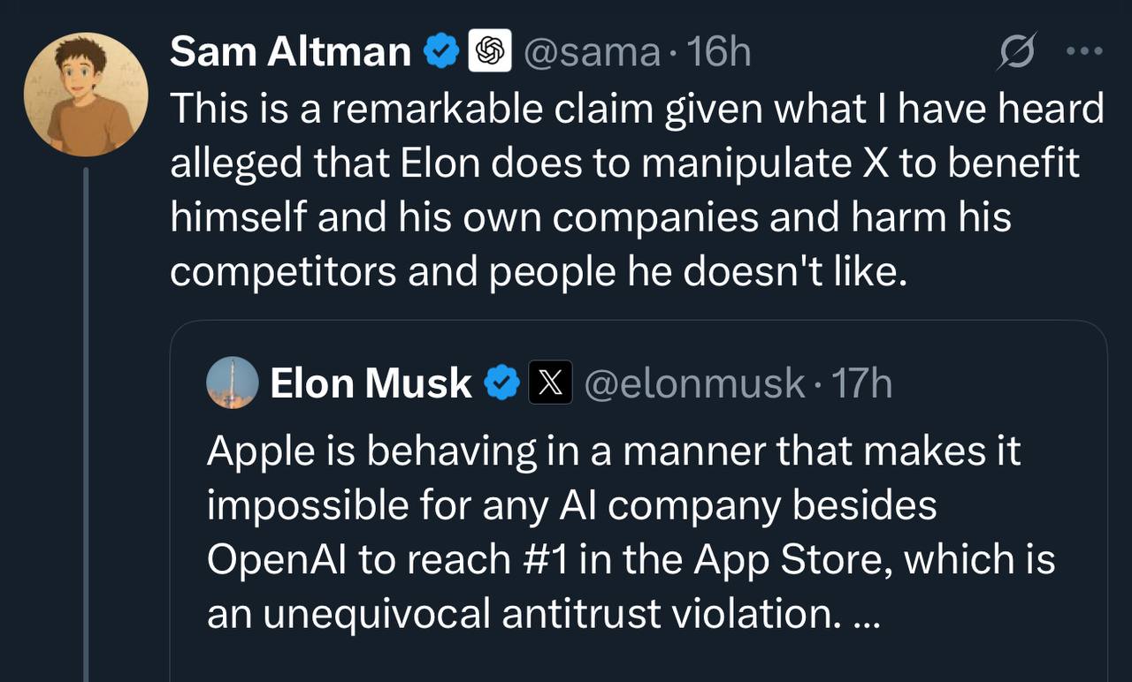
Task: Open the three-dot more options menu
Action: point(1084,51)
